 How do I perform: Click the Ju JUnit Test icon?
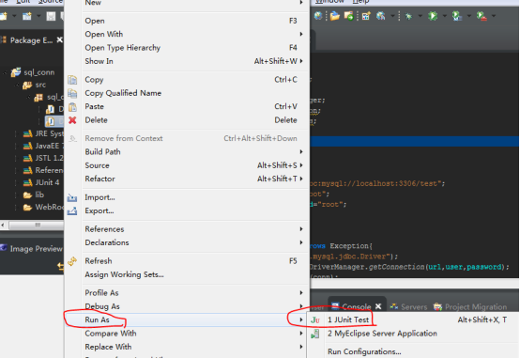315,320
